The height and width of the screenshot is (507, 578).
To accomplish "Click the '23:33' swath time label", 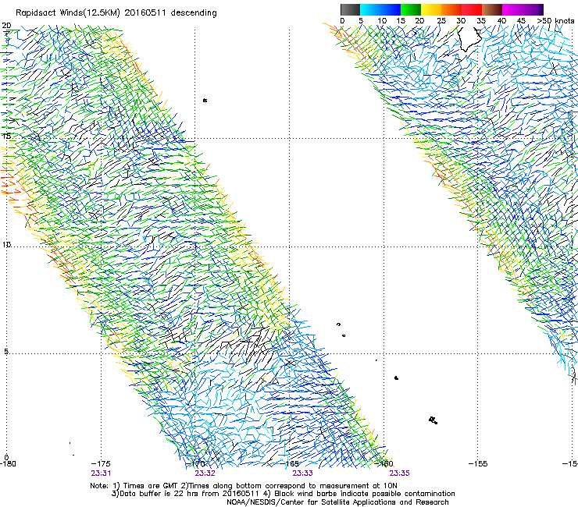I will tap(302, 473).
